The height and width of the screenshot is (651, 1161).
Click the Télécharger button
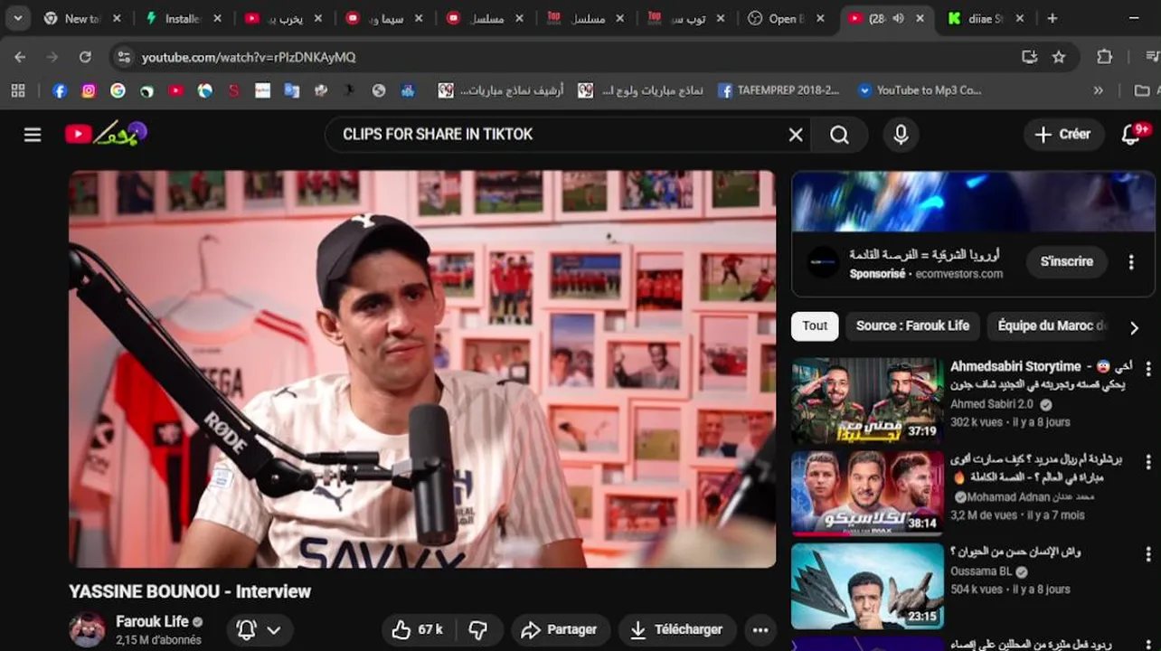[676, 630]
